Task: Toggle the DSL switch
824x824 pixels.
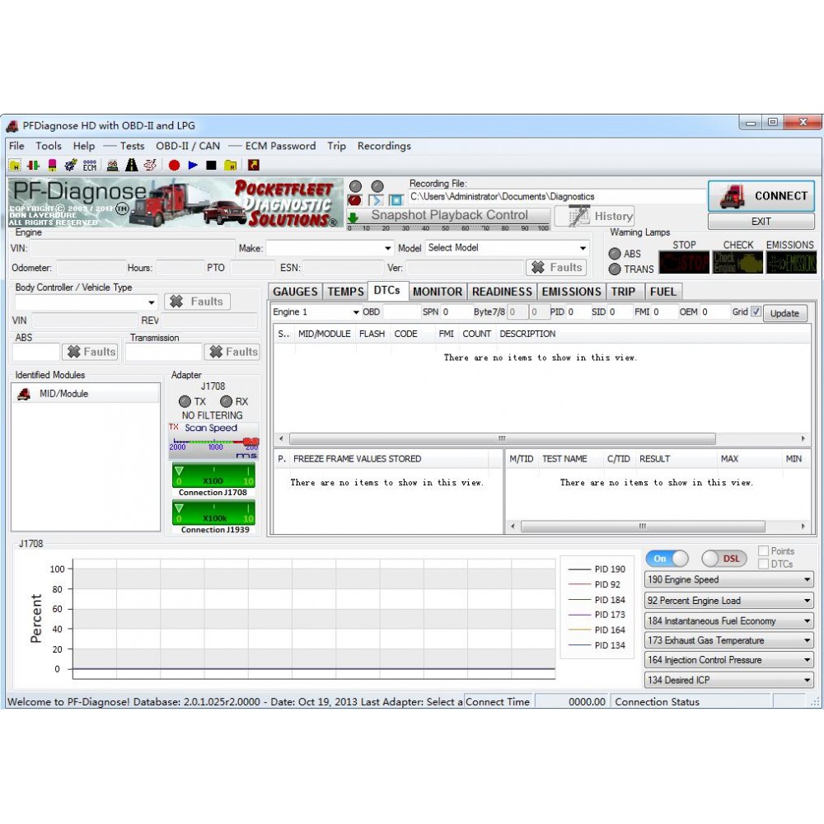Action: click(x=723, y=559)
